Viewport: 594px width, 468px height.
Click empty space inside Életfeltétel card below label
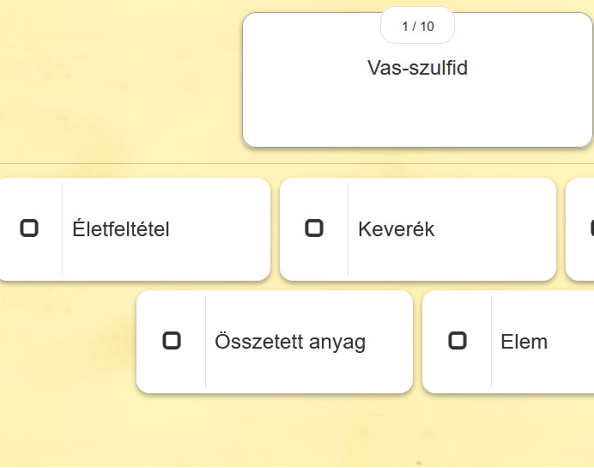(x=166, y=261)
